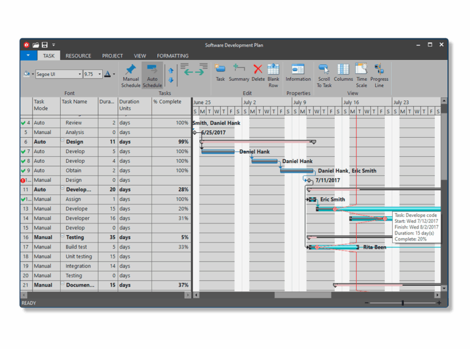Viewport: 470px width, 349px height.
Task: Select row 13 Develope task
Action: pyautogui.click(x=26, y=209)
